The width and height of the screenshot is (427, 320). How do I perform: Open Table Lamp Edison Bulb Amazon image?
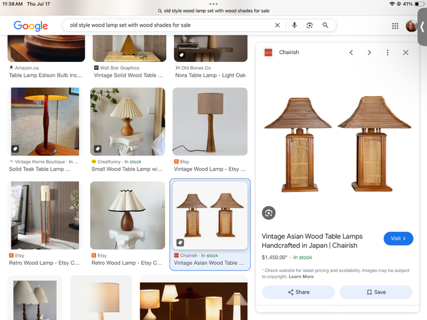tap(46, 49)
